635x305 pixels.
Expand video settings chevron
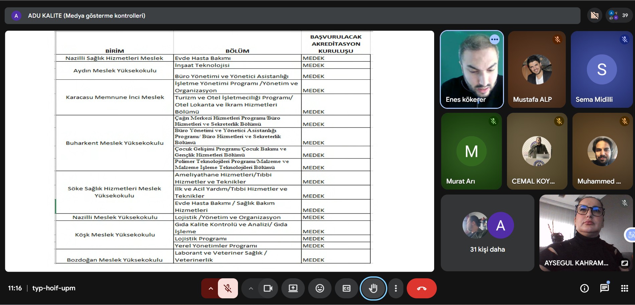tap(251, 288)
